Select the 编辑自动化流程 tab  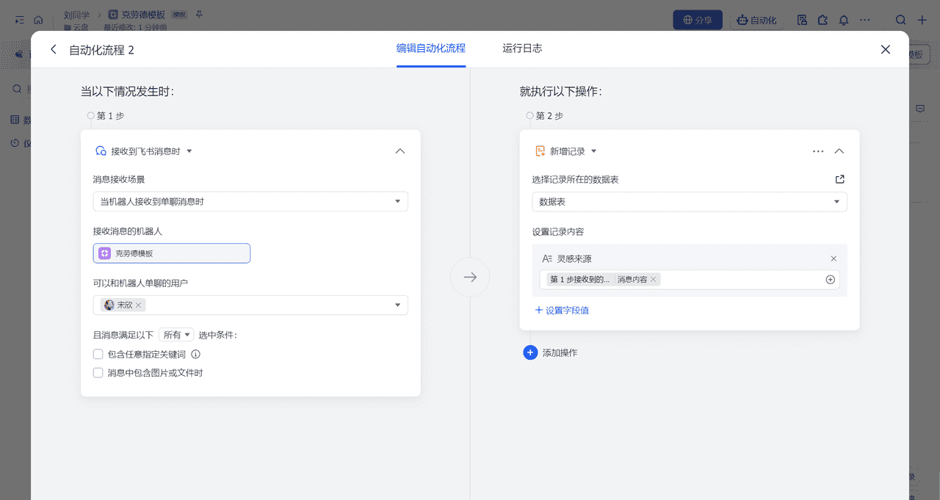pos(431,48)
